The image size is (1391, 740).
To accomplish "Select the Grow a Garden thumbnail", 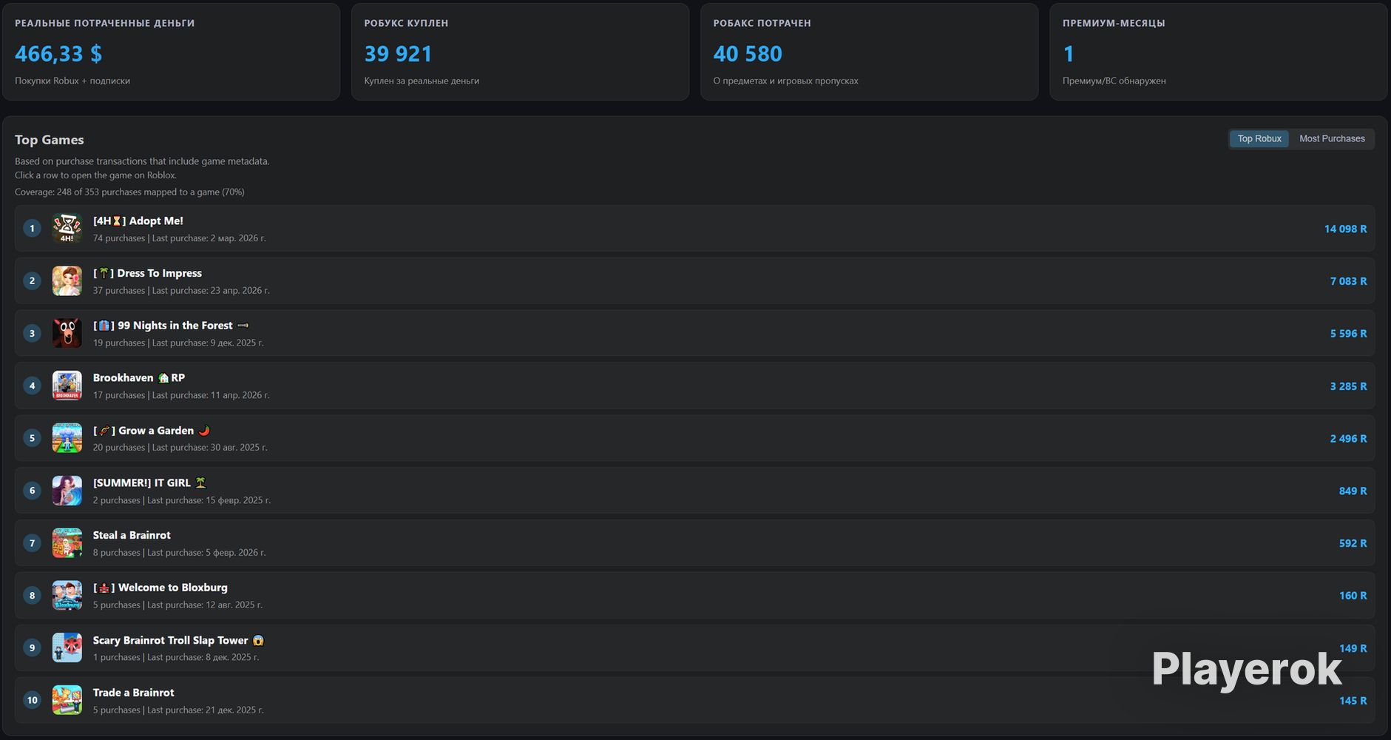I will 67,438.
